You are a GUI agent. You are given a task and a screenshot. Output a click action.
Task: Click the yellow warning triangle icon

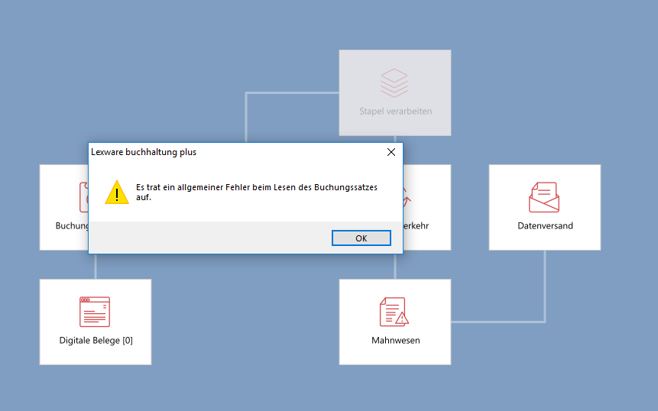(117, 192)
